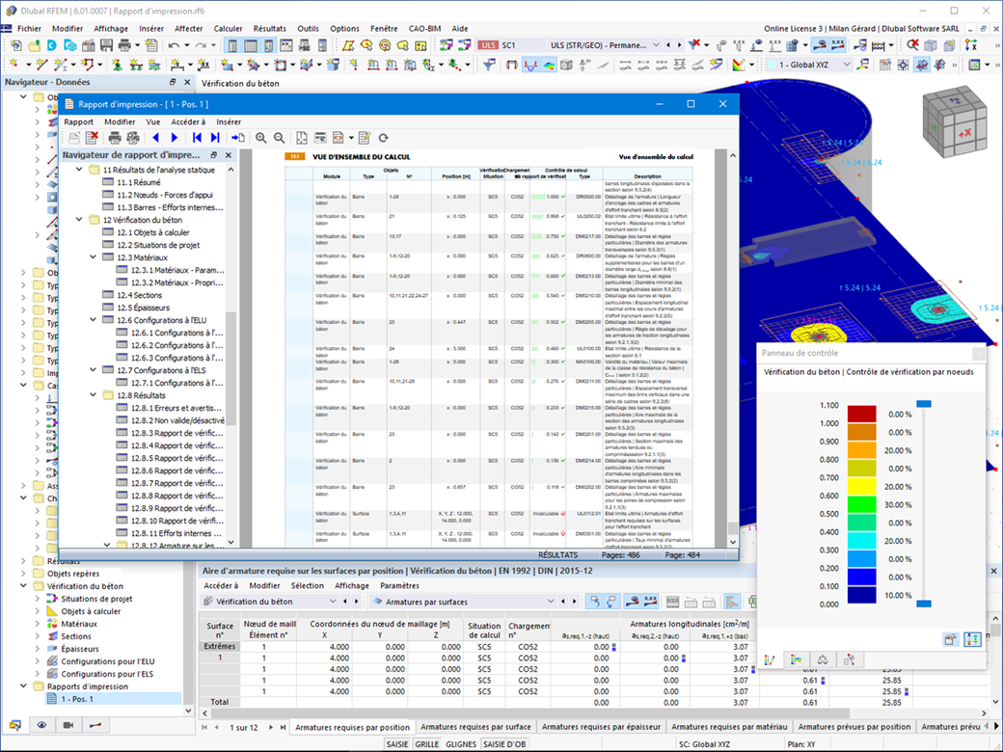The width and height of the screenshot is (1003, 752).
Task: Click the refresh report icon
Action: pyautogui.click(x=383, y=138)
